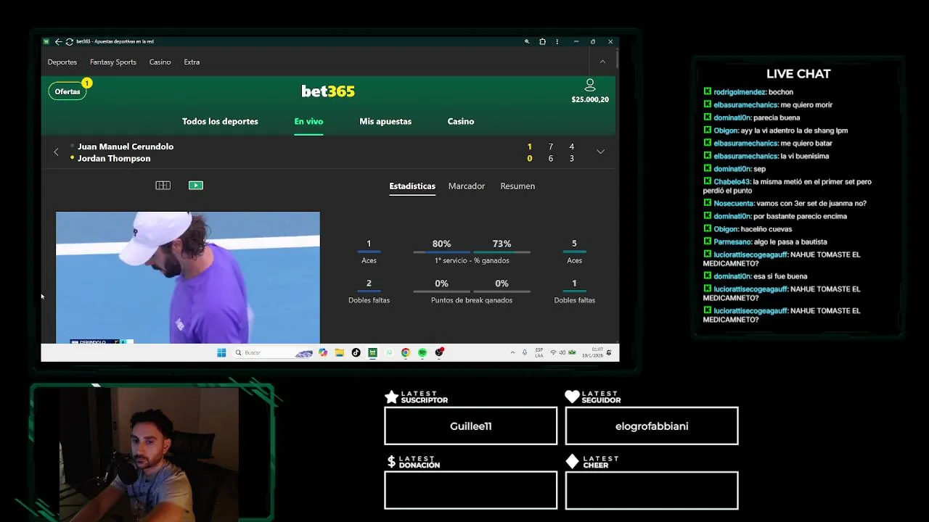Open TikTok from the taskbar

[356, 353]
